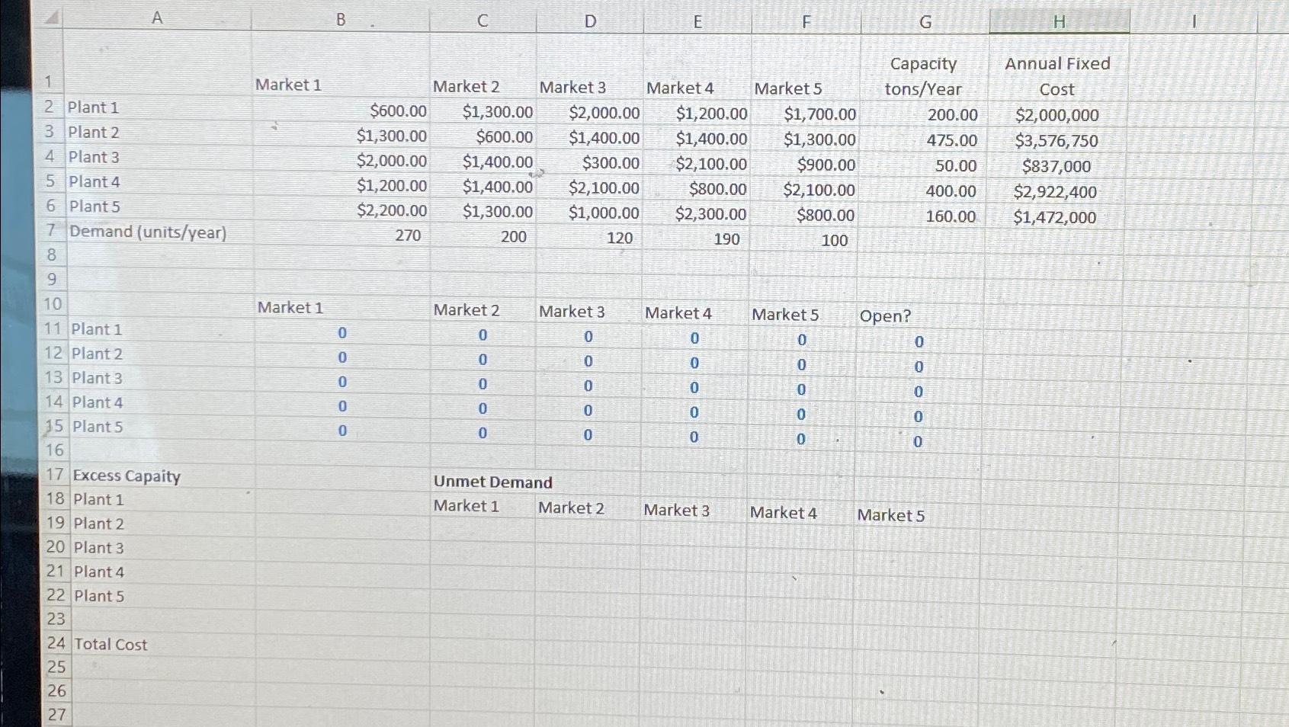The image size is (1289, 727).
Task: Select the column G header
Action: [925, 22]
